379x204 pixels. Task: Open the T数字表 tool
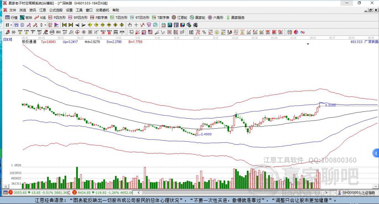pos(161,17)
